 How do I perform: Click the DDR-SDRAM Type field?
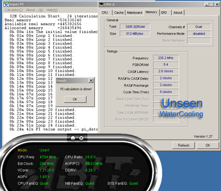click(x=135, y=27)
